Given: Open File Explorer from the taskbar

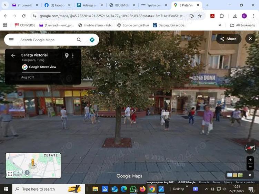Looking at the screenshot, I should pyautogui.click(x=95, y=189).
